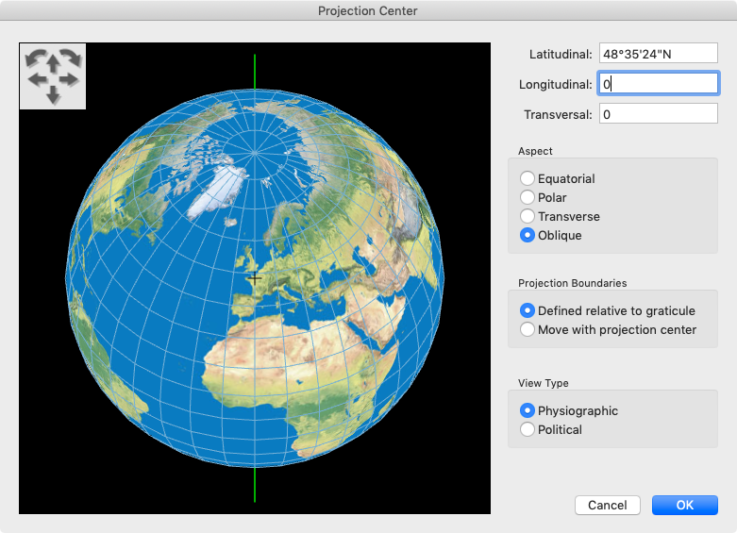737x533 pixels.
Task: Select the Oblique aspect radio button
Action: click(x=528, y=236)
